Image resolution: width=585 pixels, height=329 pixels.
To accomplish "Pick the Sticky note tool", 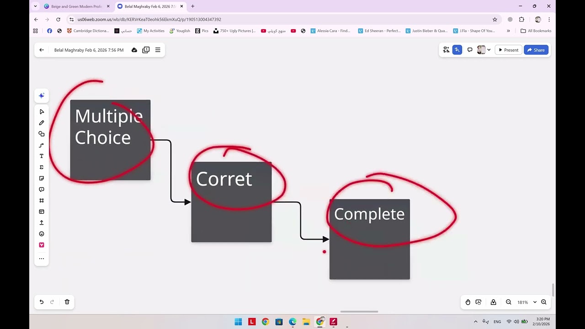I will tap(42, 178).
